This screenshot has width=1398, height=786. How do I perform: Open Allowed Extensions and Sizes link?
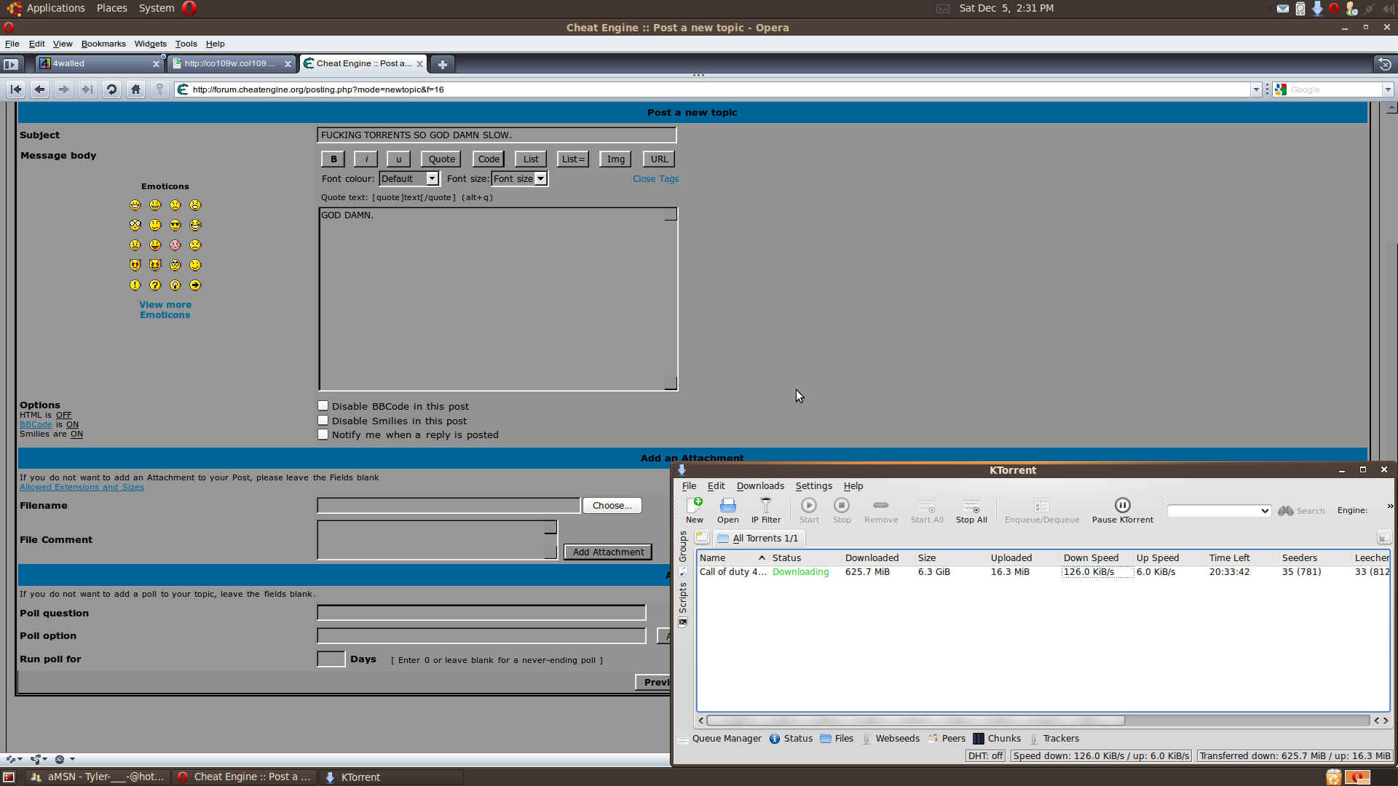(x=82, y=488)
